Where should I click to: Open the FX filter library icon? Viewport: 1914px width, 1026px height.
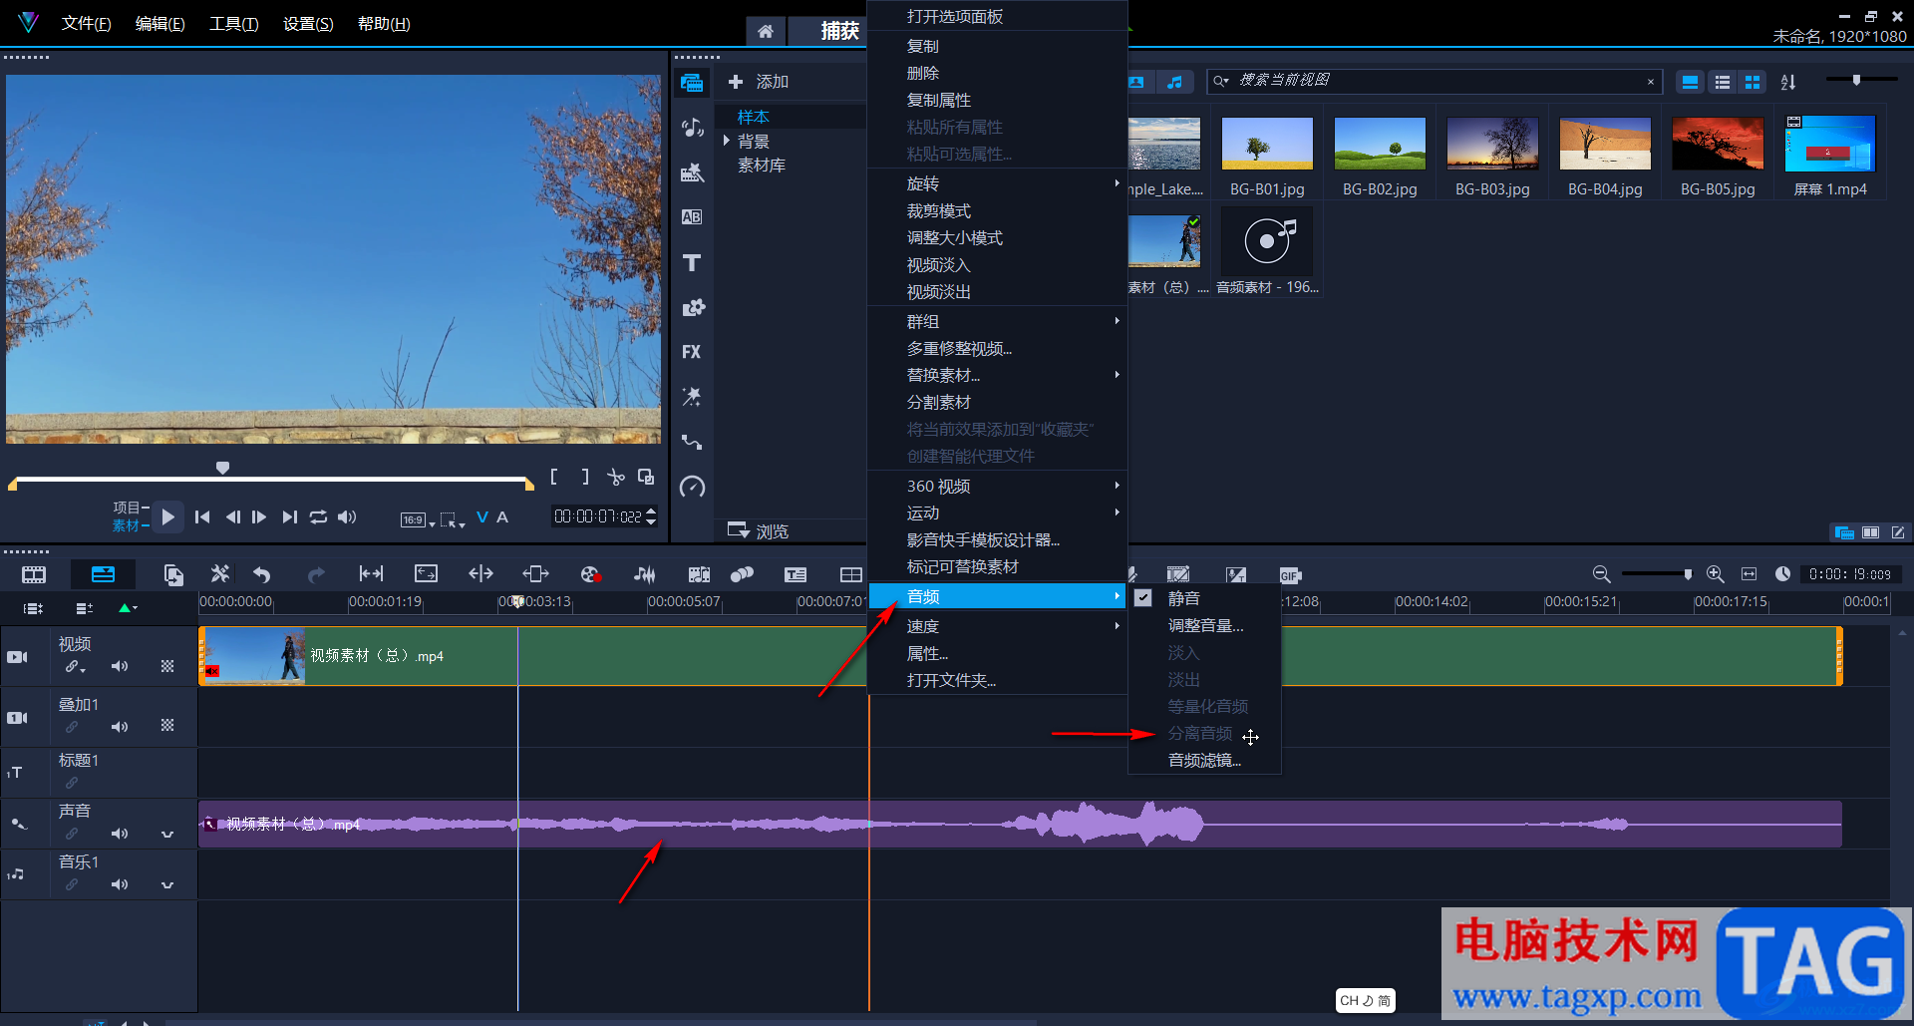click(x=692, y=352)
